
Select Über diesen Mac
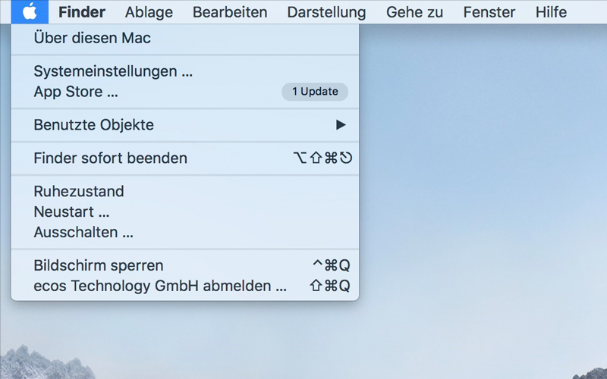pyautogui.click(x=92, y=38)
